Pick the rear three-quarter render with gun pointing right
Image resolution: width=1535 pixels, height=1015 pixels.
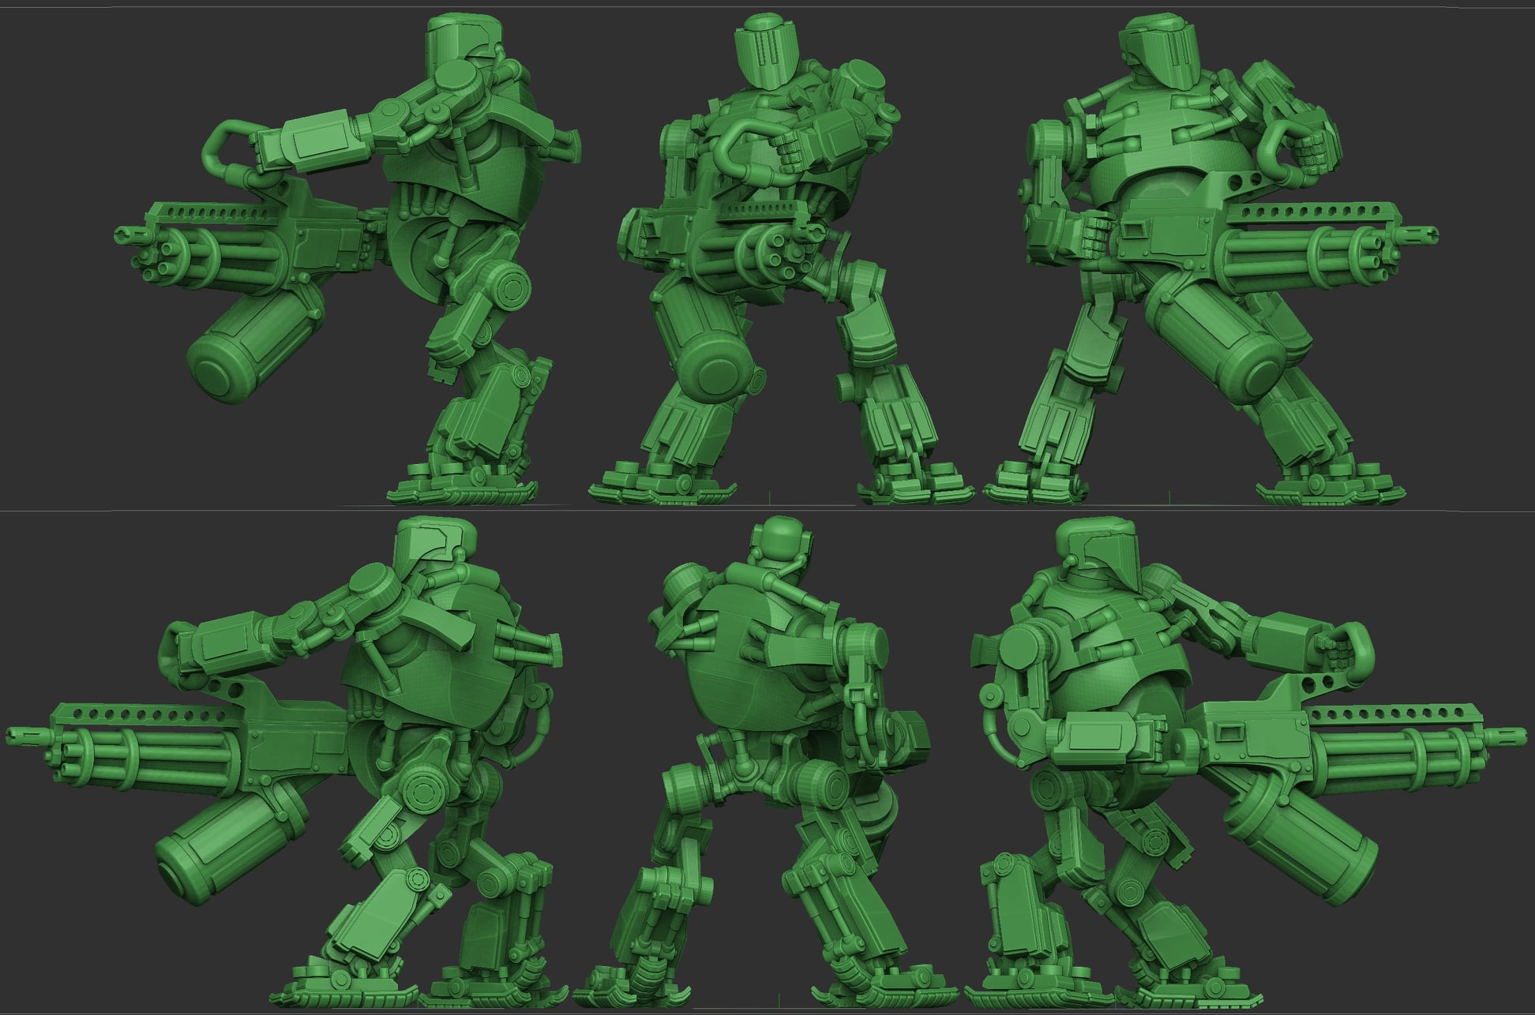1246,764
